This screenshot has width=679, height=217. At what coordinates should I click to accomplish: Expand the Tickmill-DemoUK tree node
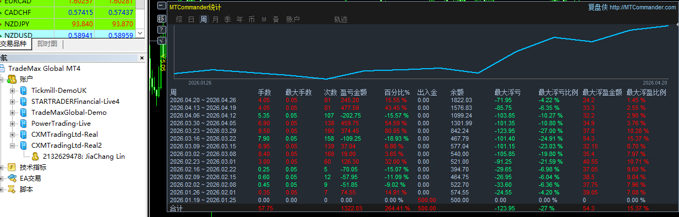[13, 90]
